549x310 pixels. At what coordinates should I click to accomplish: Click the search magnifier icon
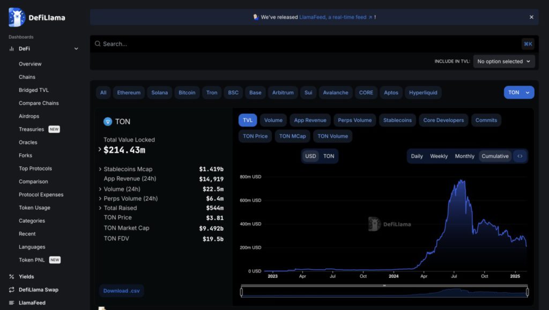click(98, 44)
